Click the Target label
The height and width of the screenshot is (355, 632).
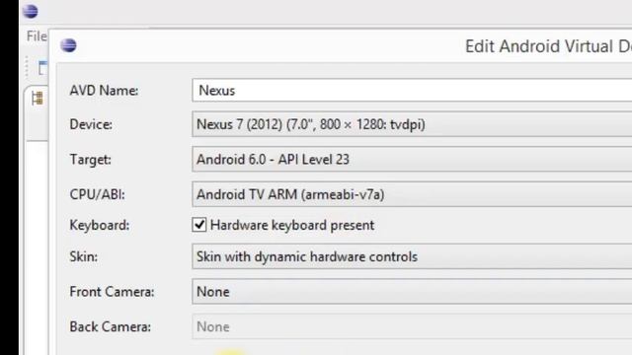(90, 160)
